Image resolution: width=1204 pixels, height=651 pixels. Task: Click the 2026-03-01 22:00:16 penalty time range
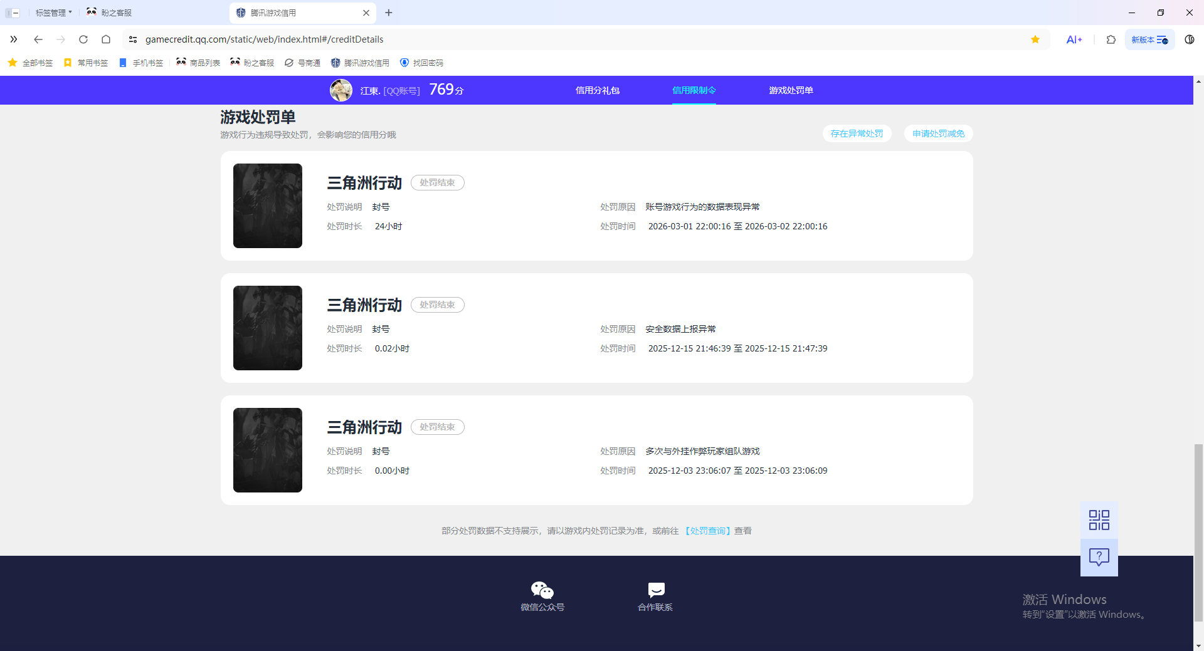coord(738,226)
